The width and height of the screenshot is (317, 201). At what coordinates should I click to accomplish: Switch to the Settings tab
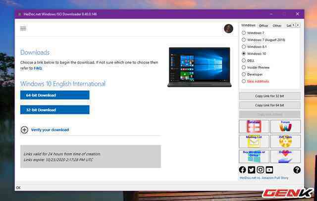click(x=289, y=26)
